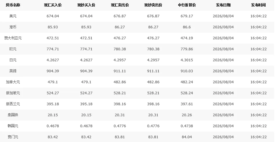
Task: Click the 新西兰元 row's 397.61 value
Action: pos(187,104)
